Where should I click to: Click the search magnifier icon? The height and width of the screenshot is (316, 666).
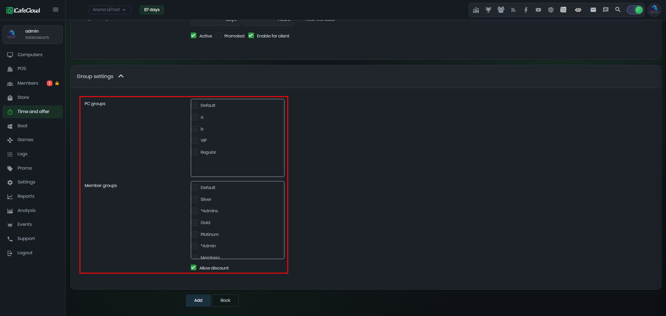tap(618, 10)
